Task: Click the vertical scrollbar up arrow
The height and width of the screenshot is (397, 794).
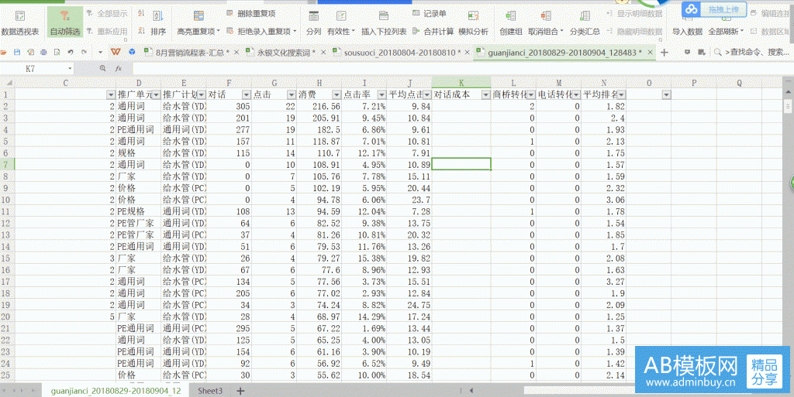Action: tap(789, 92)
